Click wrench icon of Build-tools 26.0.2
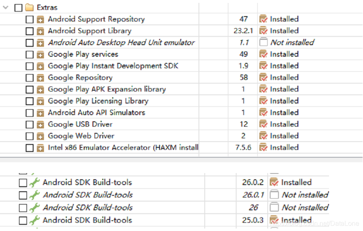The image size is (363, 231). tap(34, 183)
